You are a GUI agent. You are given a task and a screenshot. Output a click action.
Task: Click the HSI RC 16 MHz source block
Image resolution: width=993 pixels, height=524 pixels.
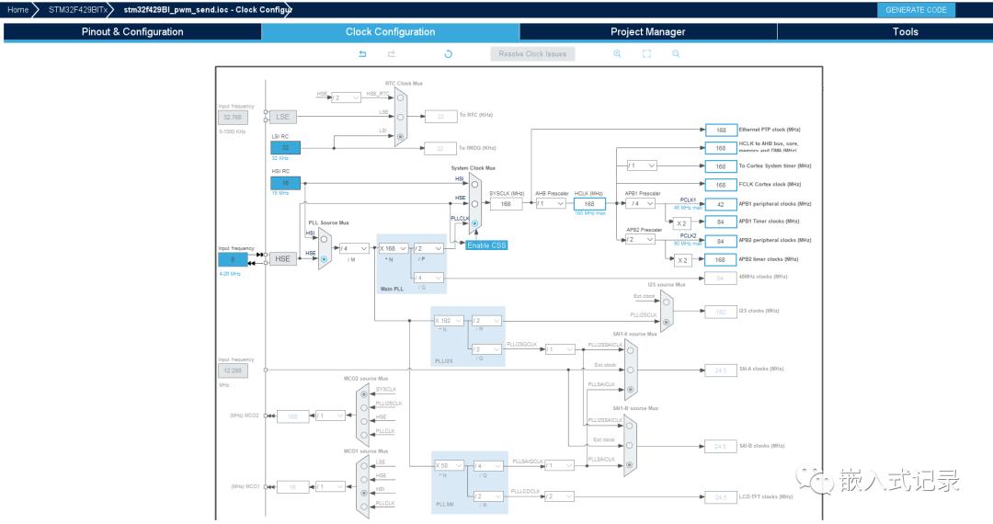[x=285, y=183]
